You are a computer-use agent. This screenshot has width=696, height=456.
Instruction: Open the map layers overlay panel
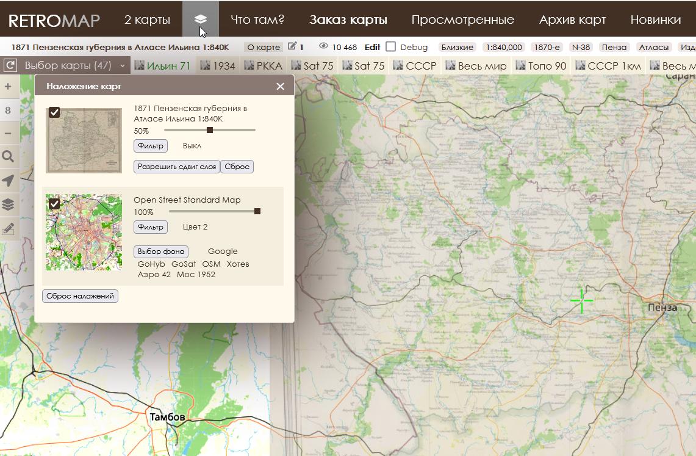click(9, 204)
